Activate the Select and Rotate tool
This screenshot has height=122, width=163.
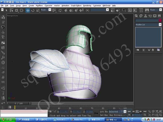click(33, 10)
